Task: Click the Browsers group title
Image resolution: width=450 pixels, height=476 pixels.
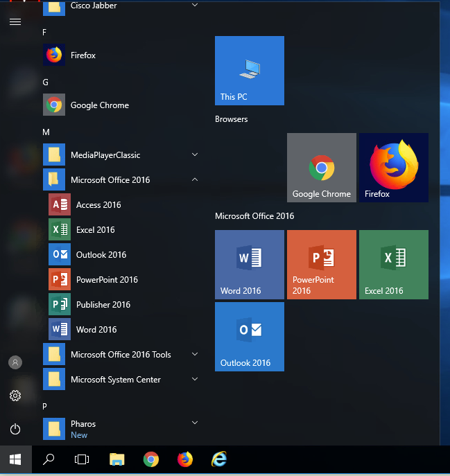Action: tap(231, 119)
